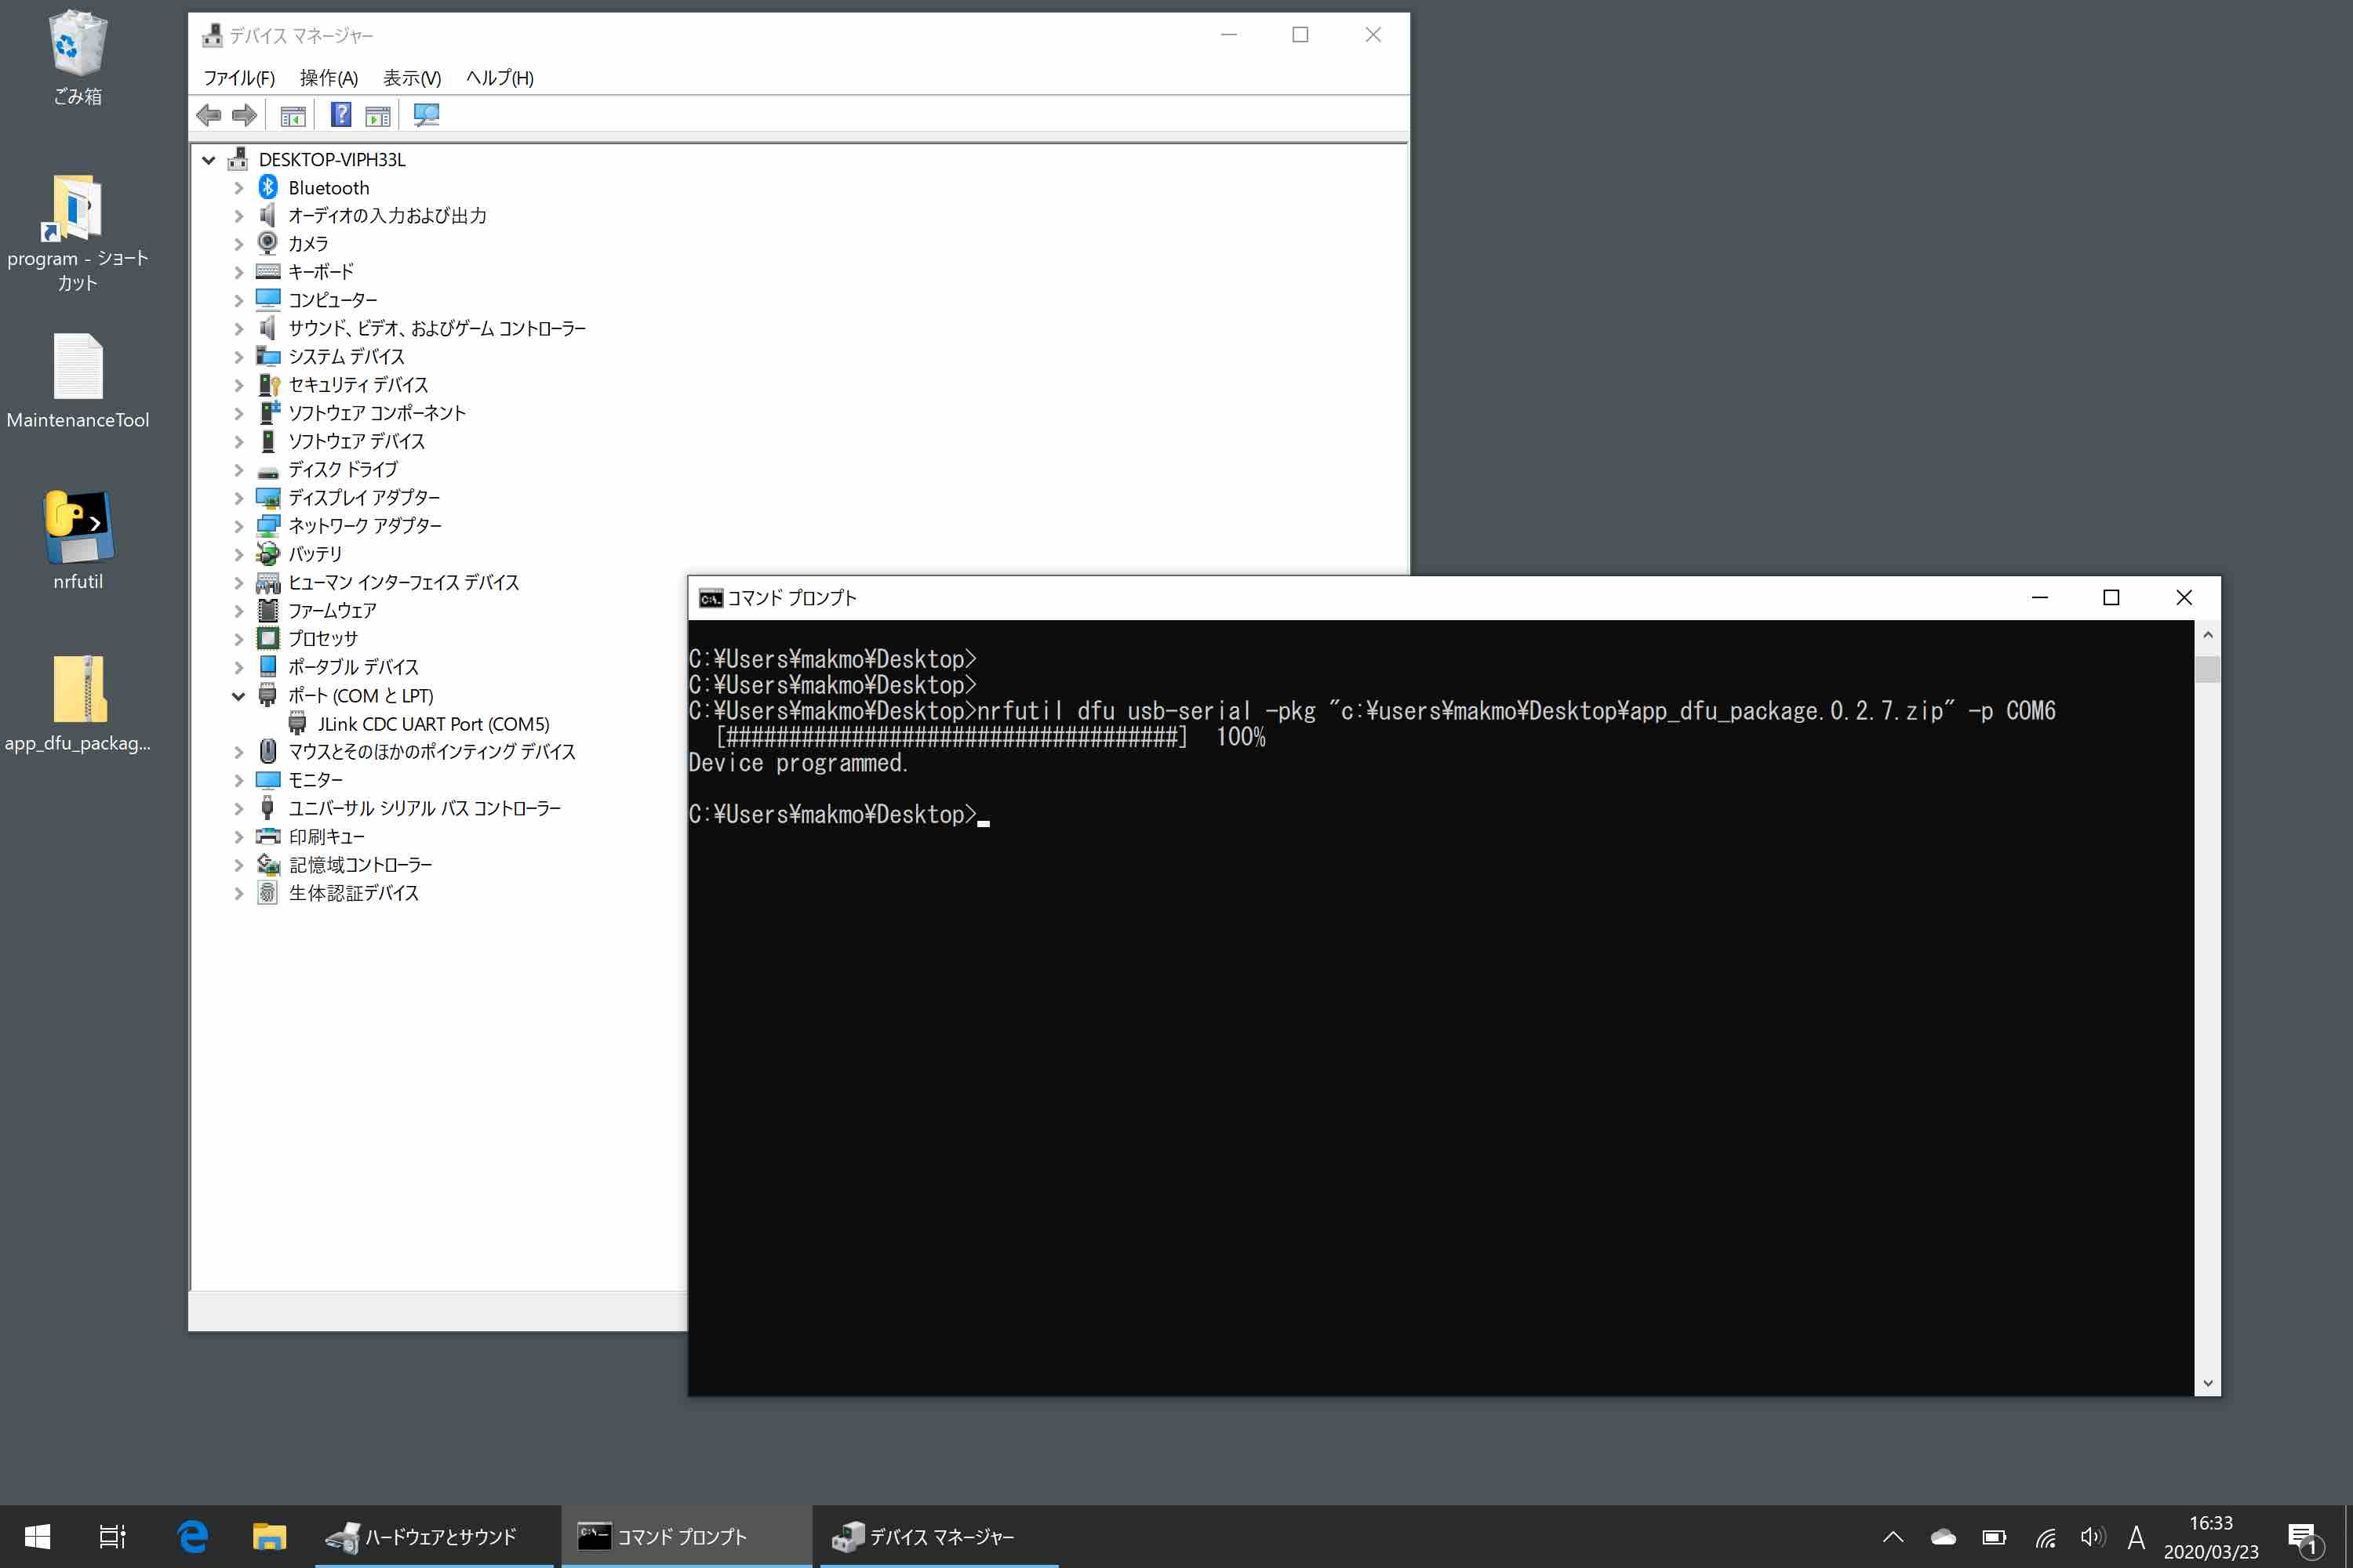The height and width of the screenshot is (1568, 2353).
Task: Switch to the コマンド プロンプト taskbar window
Action: pos(686,1537)
